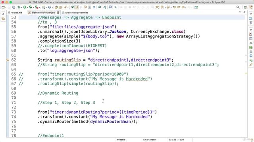Viewport: 254px width, 142px height.
Task: Click the '53 : 26 : 1303' cursor position status
Action: (x=176, y=140)
